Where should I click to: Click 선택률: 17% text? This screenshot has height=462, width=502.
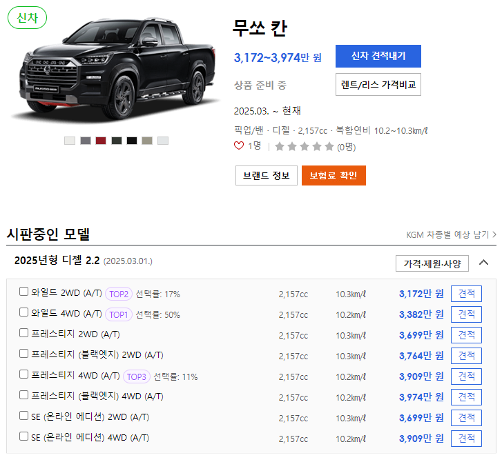point(158,294)
